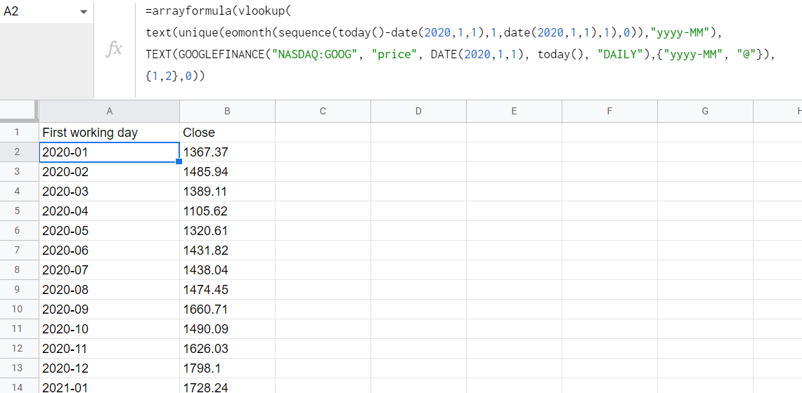
Task: Click the value 1490.09
Action: pos(227,328)
